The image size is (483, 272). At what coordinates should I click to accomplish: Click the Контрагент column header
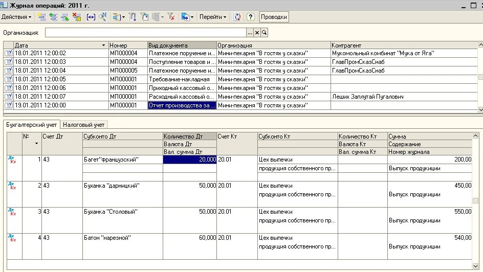click(x=404, y=45)
